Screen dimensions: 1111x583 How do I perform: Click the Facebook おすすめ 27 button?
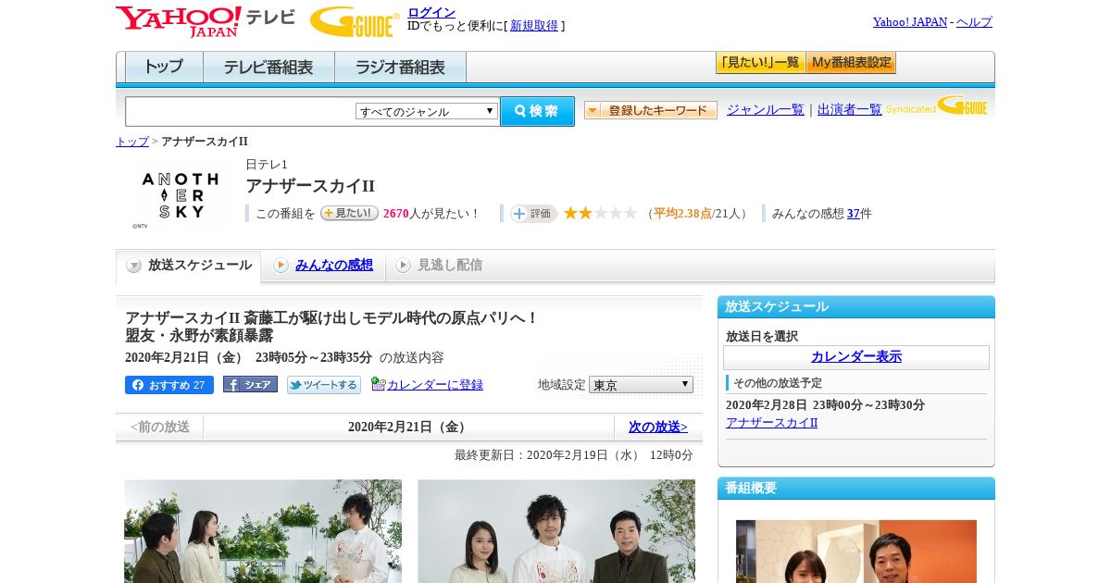169,385
